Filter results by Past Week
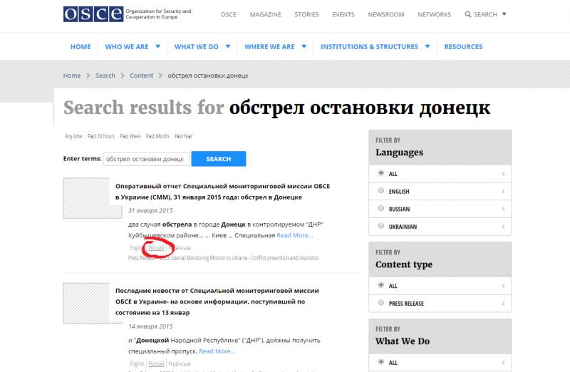This screenshot has height=372, width=570. coord(130,136)
